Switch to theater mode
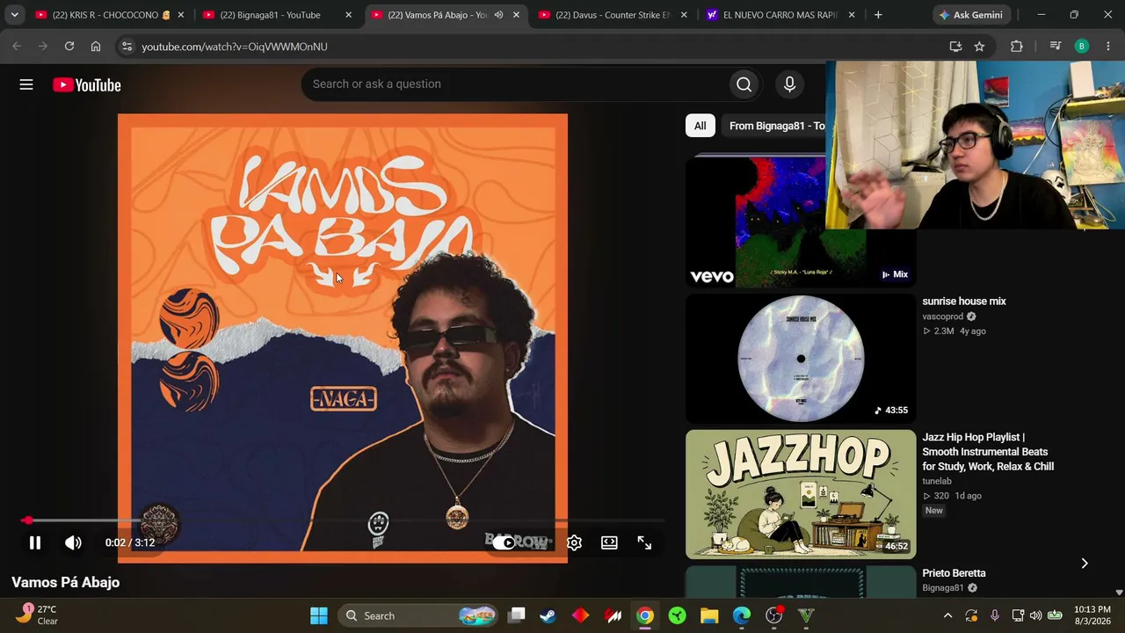 click(609, 542)
